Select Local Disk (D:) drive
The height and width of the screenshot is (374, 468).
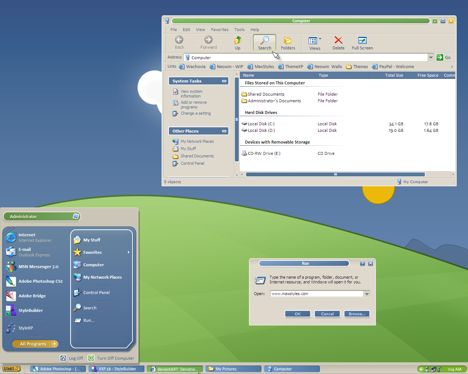[258, 130]
